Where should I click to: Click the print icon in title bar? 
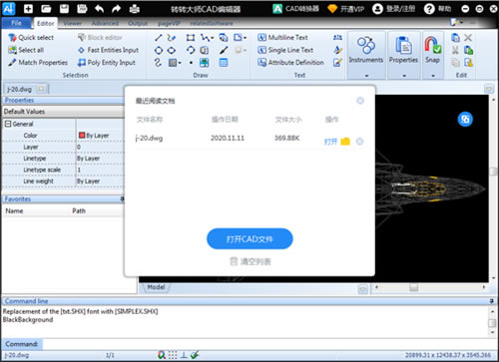pos(135,9)
